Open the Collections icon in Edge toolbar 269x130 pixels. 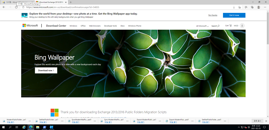pyautogui.click(x=252, y=7)
